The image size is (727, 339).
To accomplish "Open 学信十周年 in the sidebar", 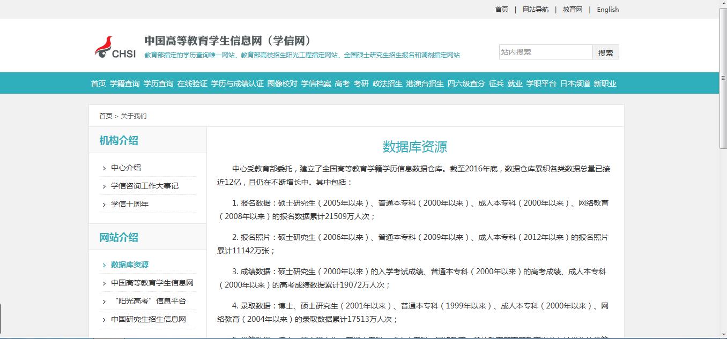I will pyautogui.click(x=130, y=204).
